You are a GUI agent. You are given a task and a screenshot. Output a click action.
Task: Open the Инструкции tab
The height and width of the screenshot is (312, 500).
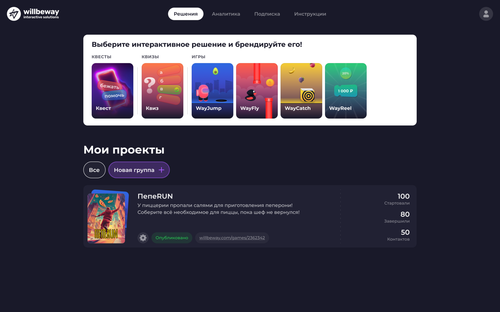click(x=310, y=14)
